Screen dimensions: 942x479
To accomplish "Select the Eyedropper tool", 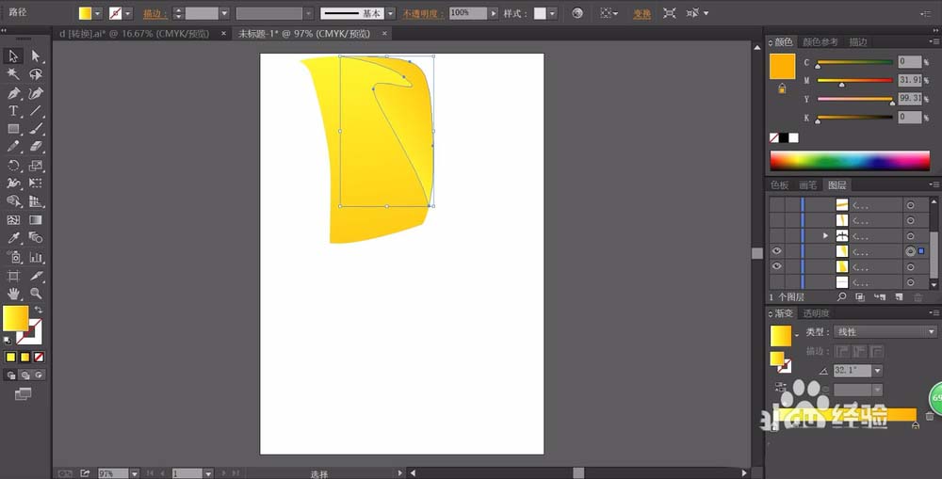I will (x=13, y=238).
